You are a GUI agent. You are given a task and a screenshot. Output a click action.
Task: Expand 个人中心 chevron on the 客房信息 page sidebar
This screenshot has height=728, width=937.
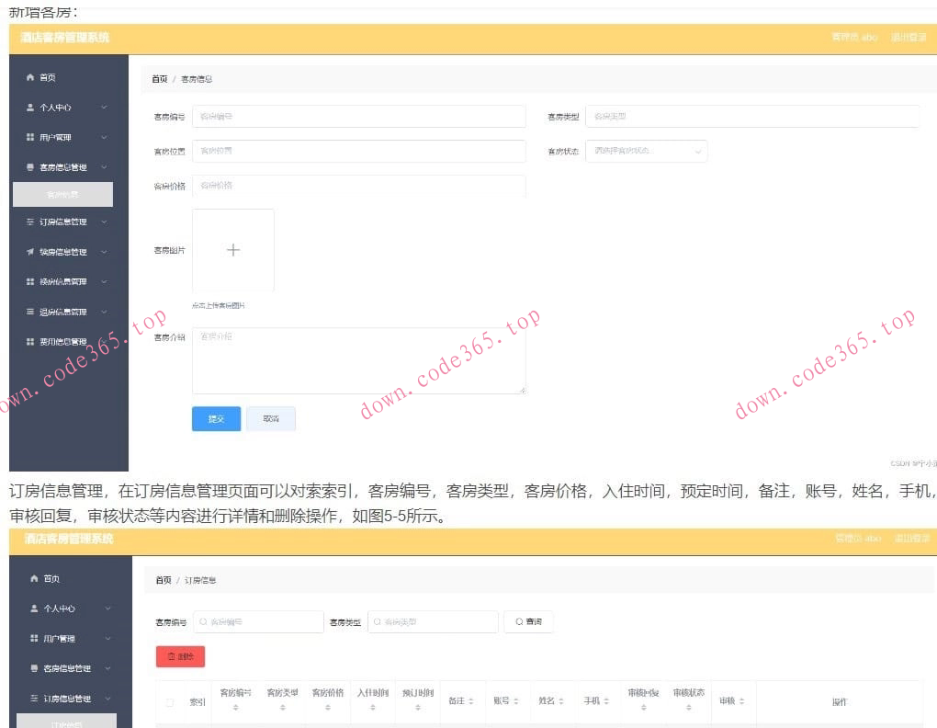104,107
